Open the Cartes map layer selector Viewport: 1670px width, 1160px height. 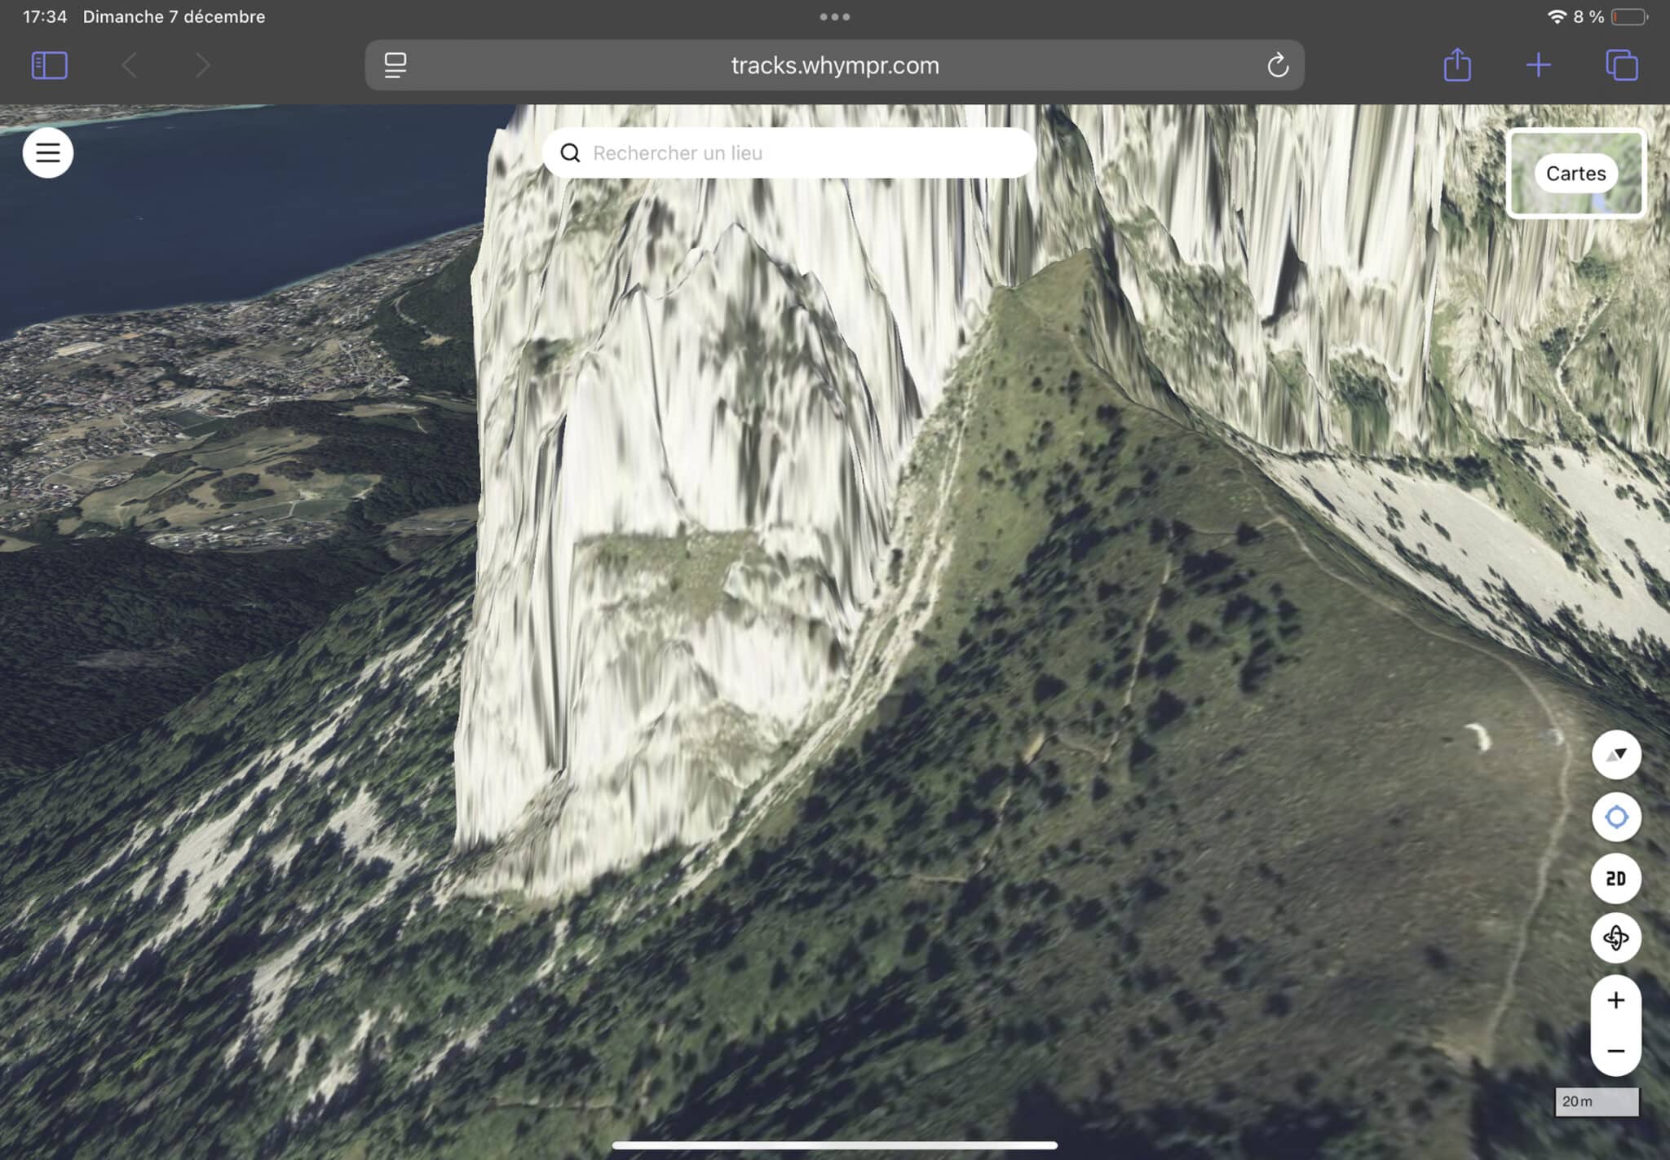pyautogui.click(x=1575, y=174)
